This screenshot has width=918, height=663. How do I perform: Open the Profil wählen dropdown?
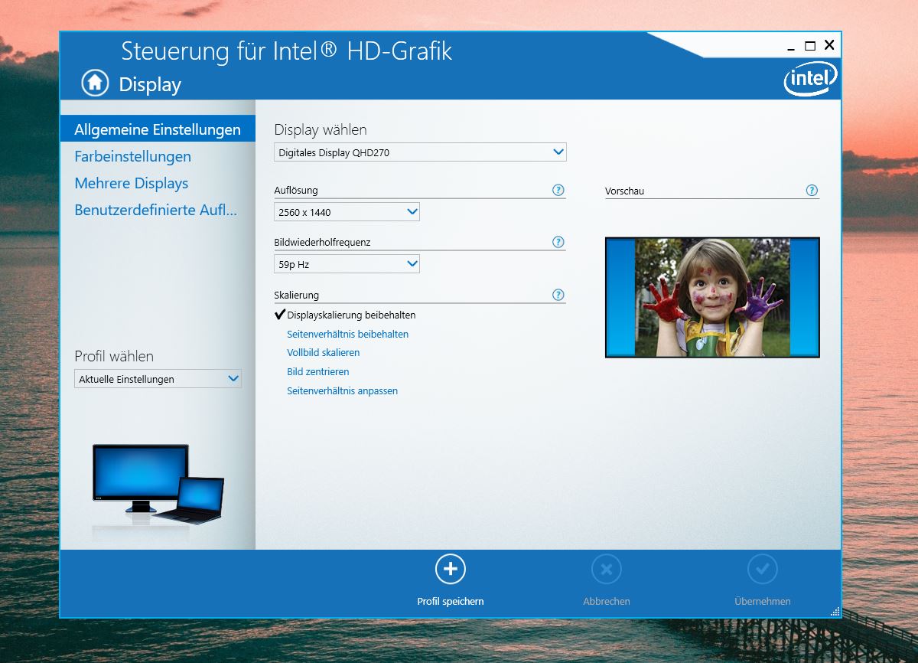(158, 379)
